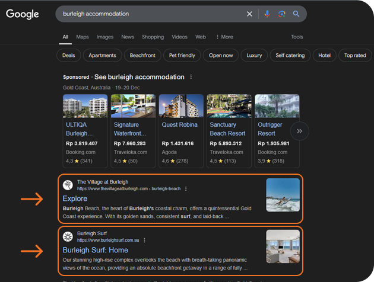
Task: Click the thevillageatburleigh.com URL text
Action: coord(129,189)
